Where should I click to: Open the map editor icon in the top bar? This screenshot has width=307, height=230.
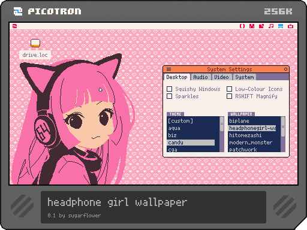coord(261,26)
